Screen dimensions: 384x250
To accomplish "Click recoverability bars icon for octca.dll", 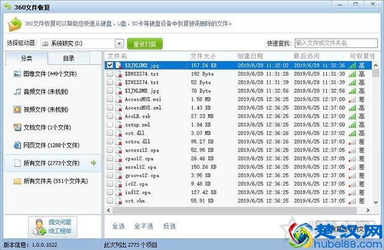I will click(x=352, y=142).
